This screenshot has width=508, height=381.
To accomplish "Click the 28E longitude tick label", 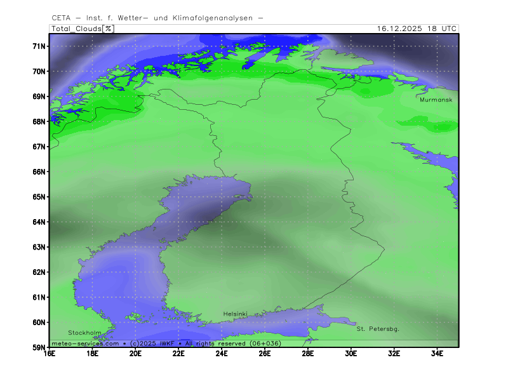I will [308, 354].
